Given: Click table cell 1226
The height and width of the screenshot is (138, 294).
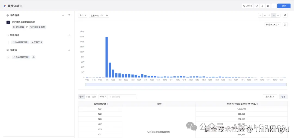Looking at the screenshot, I should 100,119.
